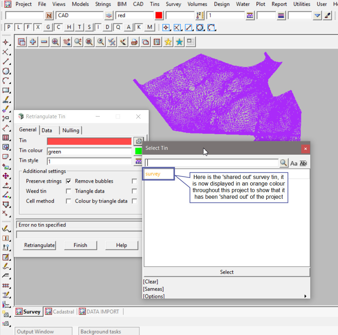Click the zoom in plus icon
Screen dimensions: 338x335
coord(33,42)
